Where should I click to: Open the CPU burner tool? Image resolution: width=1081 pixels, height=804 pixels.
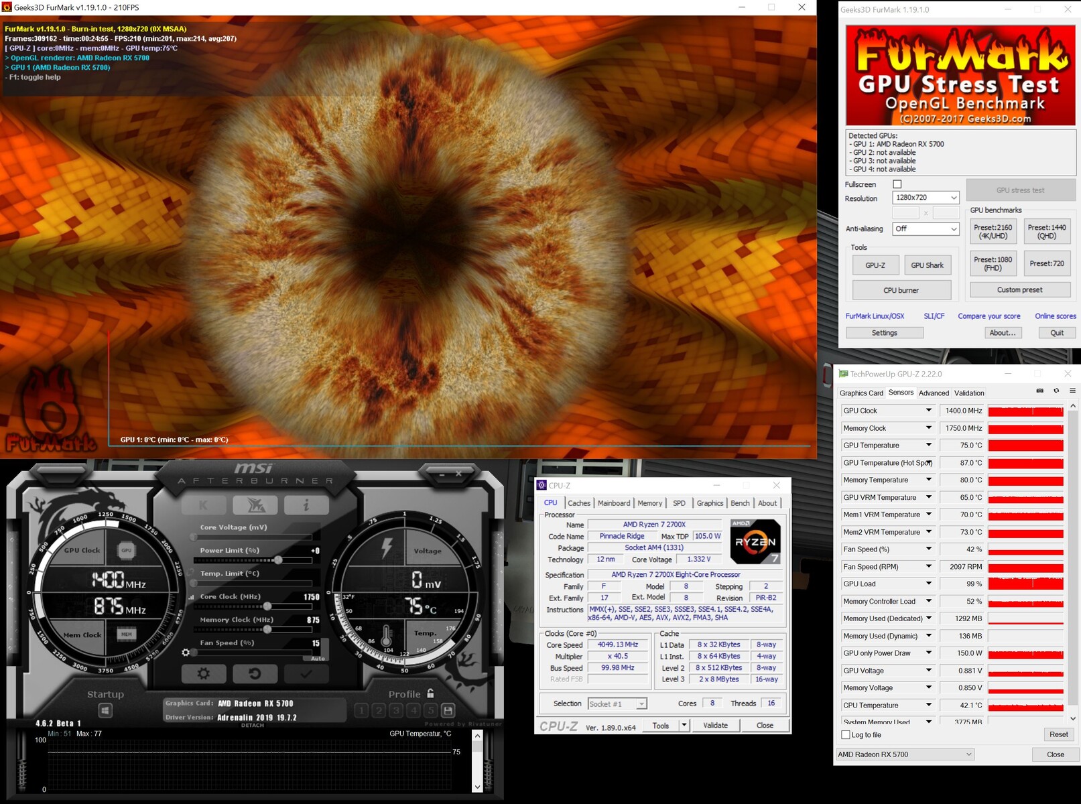tap(901, 291)
